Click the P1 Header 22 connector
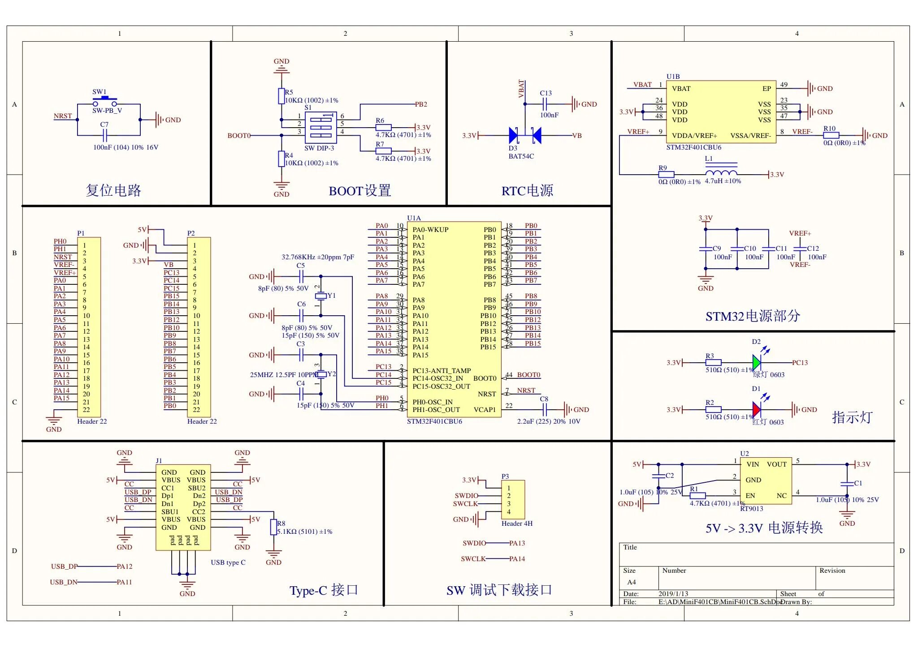This screenshot has width=918, height=648. coord(89,327)
